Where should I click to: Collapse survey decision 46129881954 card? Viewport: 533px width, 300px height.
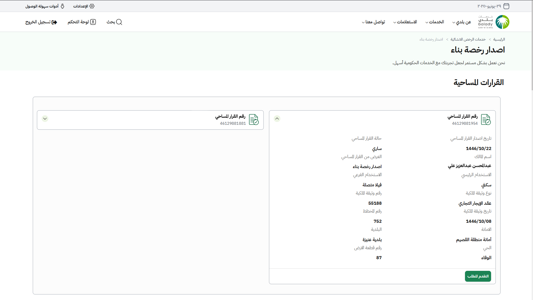[277, 119]
